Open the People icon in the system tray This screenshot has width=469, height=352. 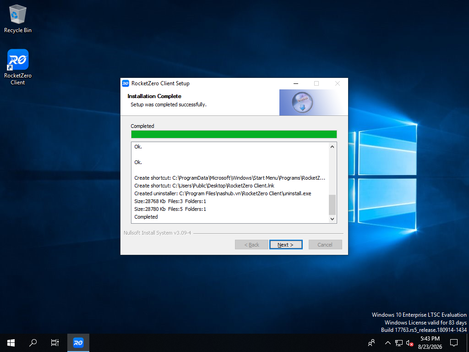[371, 343]
